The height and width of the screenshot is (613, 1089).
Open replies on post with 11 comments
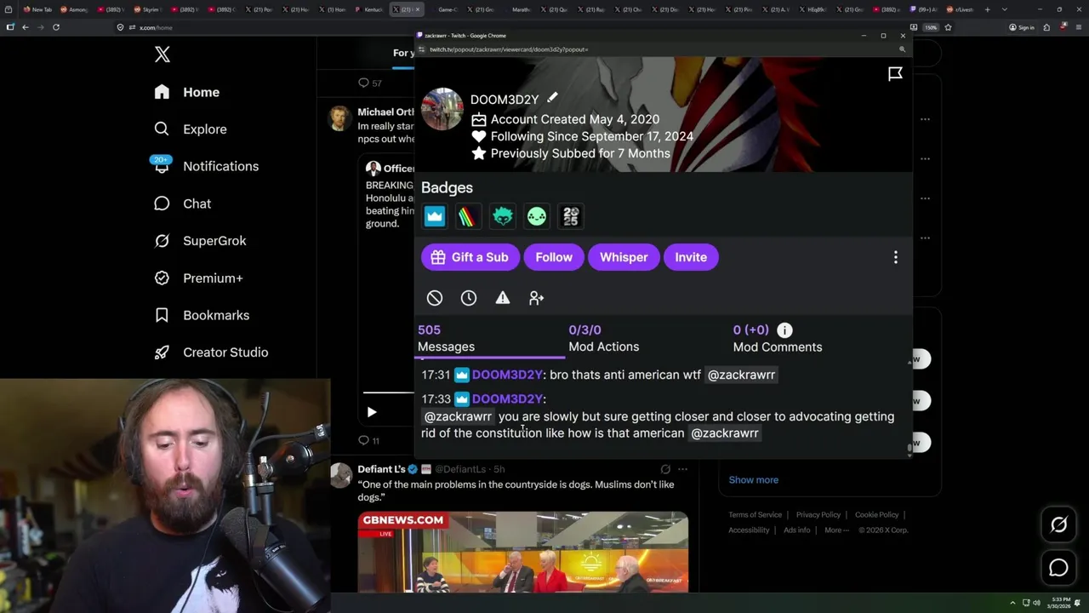click(369, 440)
